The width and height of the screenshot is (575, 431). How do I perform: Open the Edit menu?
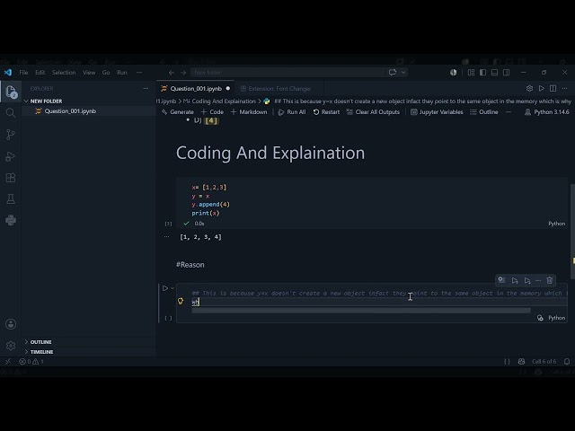[x=40, y=73]
